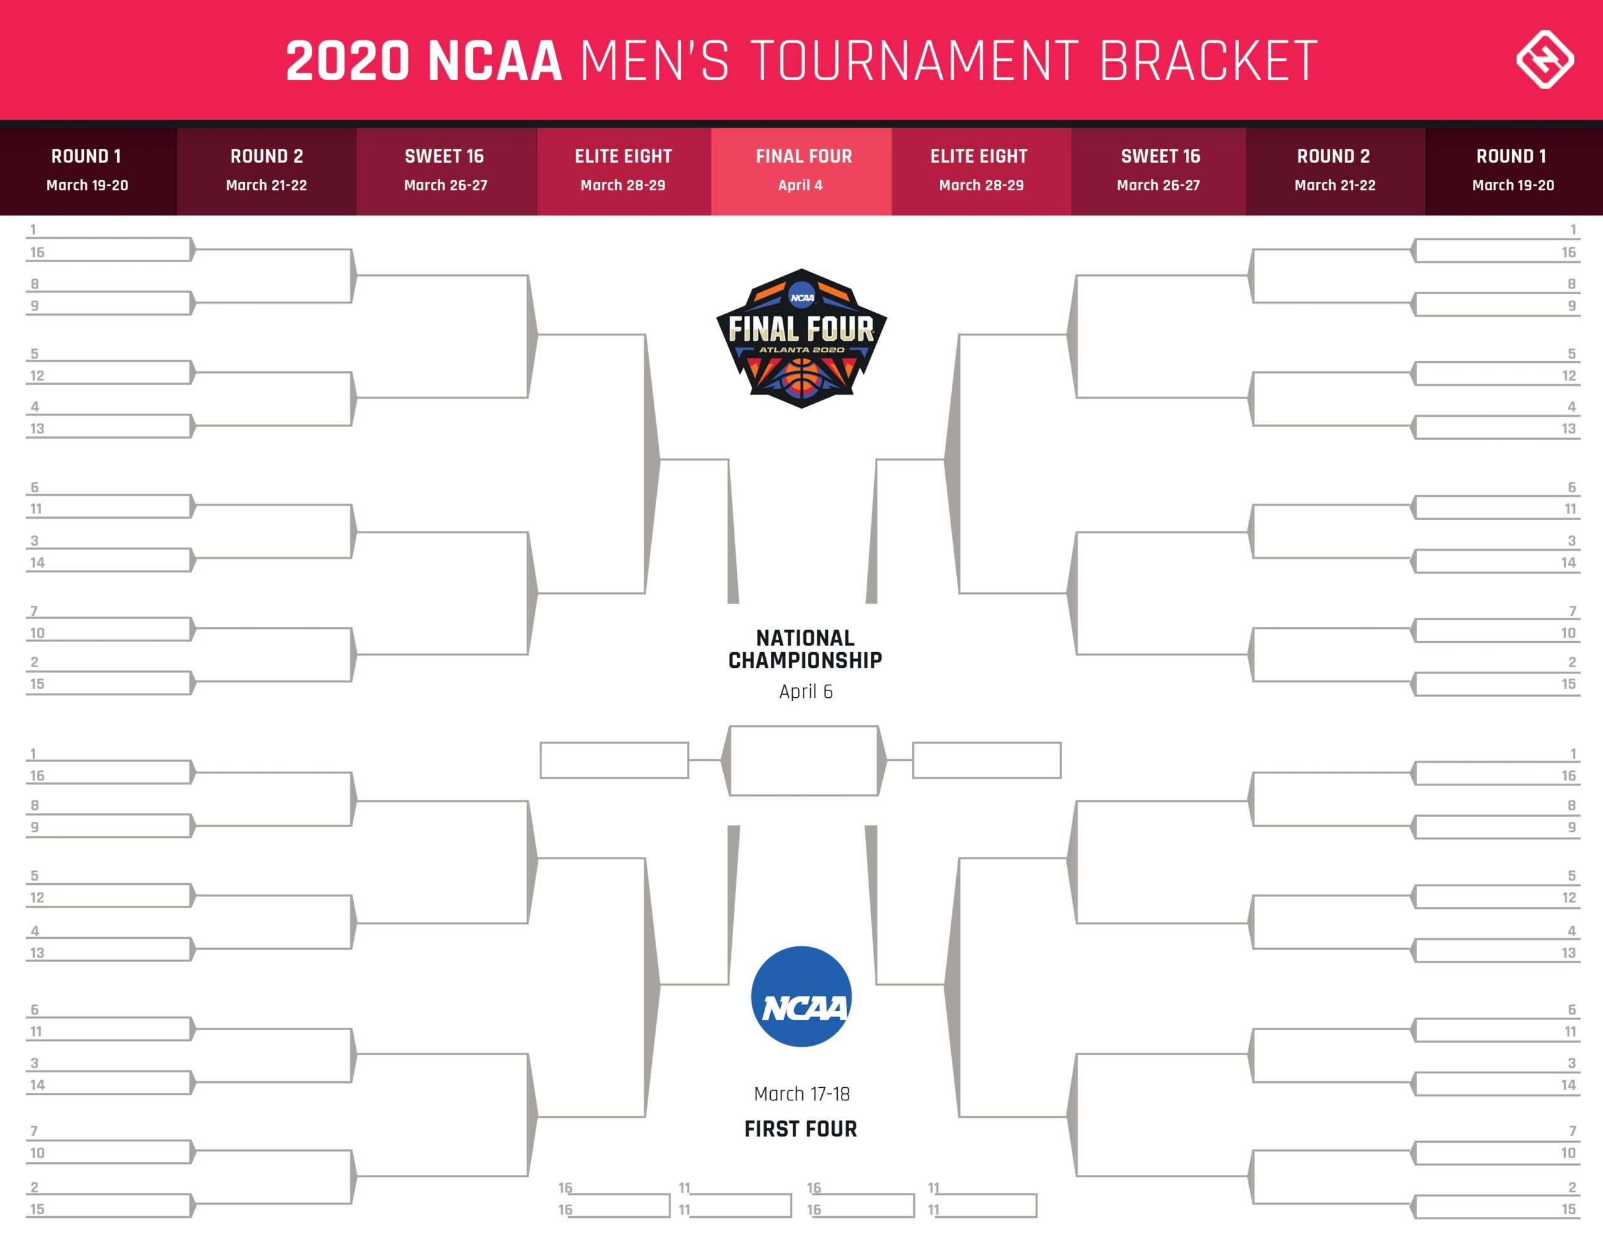Viewport: 1603px width, 1238px height.
Task: Click the National Championship heading text
Action: 805,648
